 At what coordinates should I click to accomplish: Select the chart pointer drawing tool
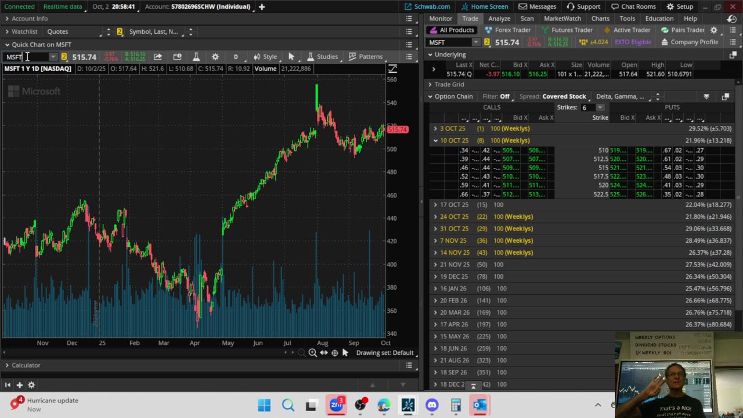291,56
